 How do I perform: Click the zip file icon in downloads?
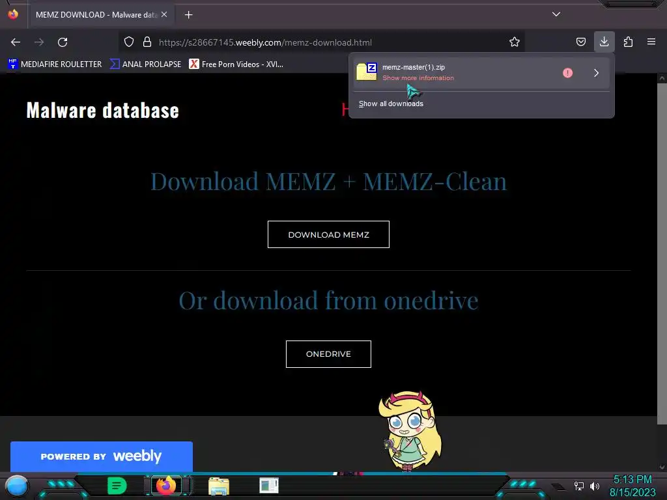click(367, 72)
